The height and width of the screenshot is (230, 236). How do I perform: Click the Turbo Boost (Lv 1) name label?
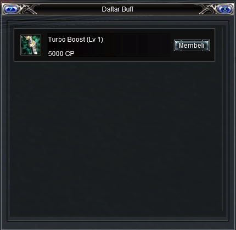tap(76, 40)
